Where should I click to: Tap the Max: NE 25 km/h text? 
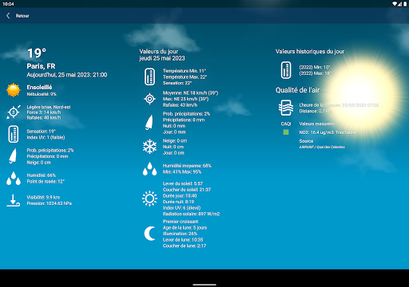pyautogui.click(x=185, y=99)
